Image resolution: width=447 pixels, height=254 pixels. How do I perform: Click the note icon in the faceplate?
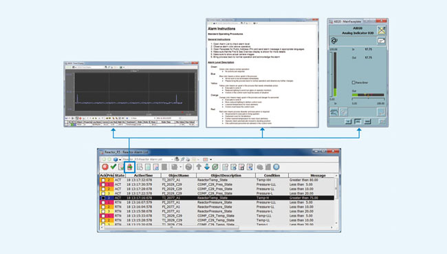tap(381, 41)
